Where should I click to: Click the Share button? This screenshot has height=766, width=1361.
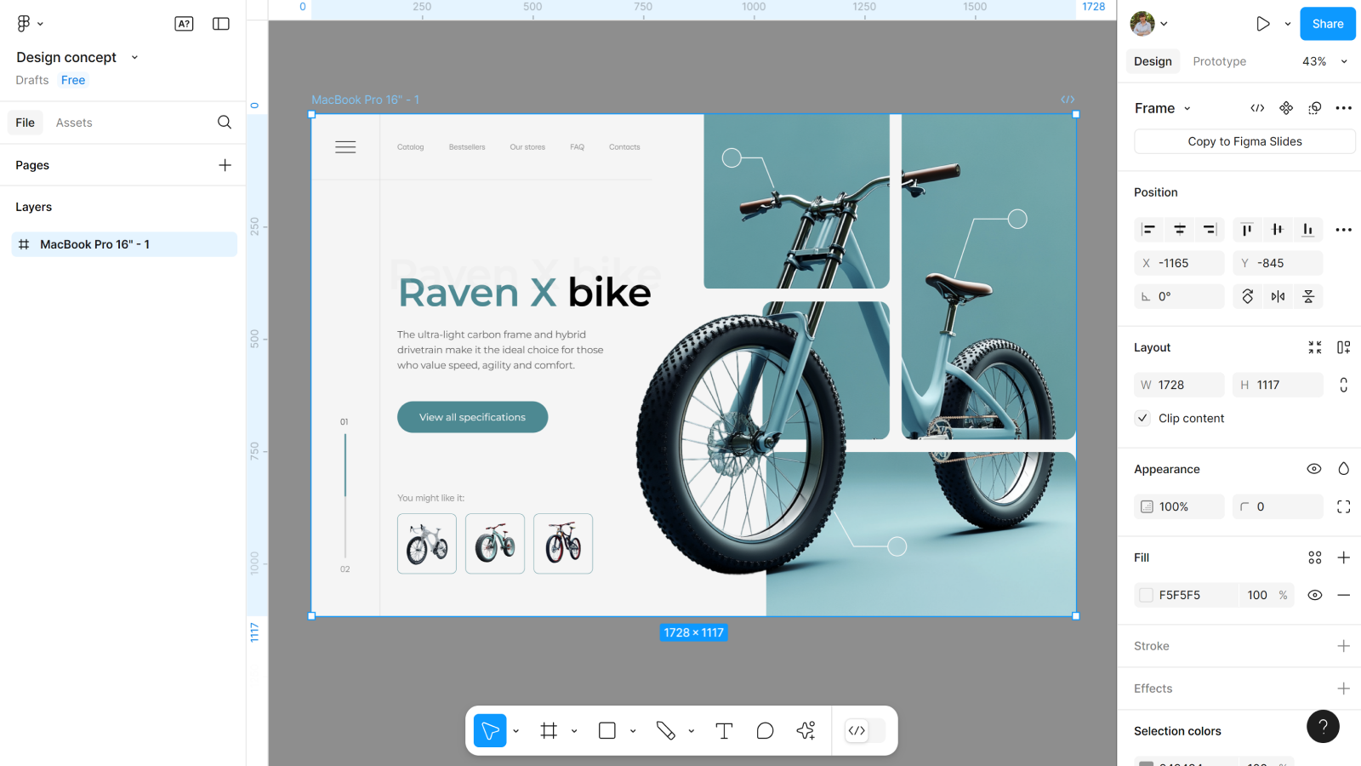click(1327, 24)
